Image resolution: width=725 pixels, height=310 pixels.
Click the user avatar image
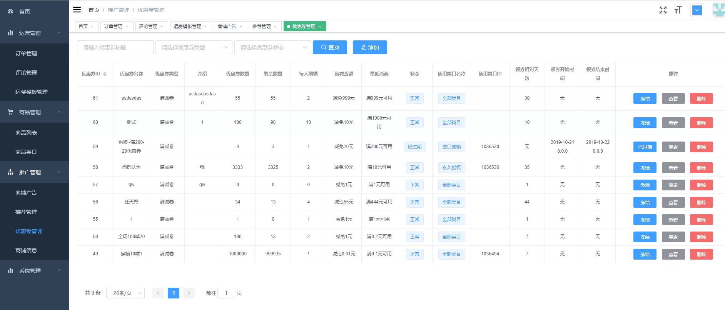718,10
